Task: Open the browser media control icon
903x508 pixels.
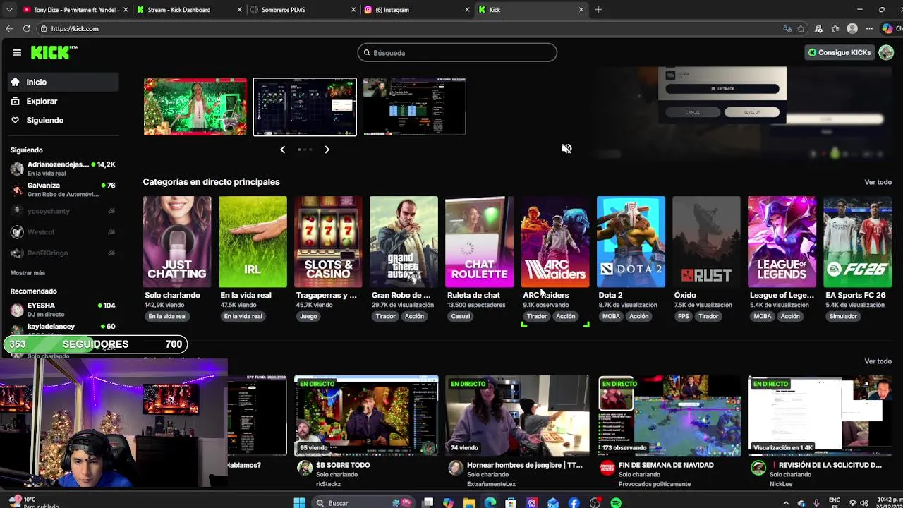Action: click(x=818, y=29)
